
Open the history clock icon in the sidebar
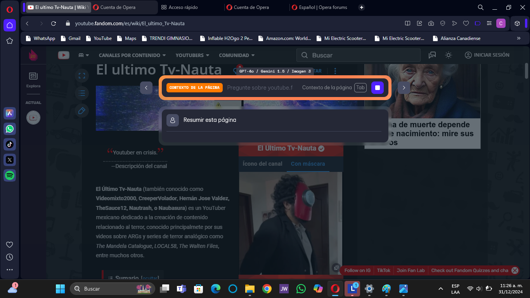[x=10, y=257]
